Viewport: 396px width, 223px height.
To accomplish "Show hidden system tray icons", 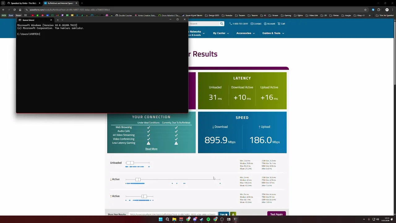I will pyautogui.click(x=364, y=219).
